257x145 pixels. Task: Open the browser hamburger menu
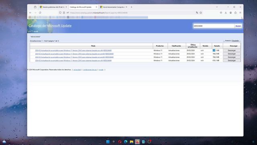[240, 12]
